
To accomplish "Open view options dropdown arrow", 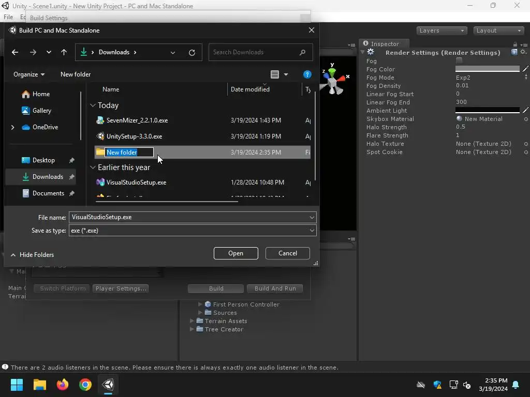I will [286, 74].
